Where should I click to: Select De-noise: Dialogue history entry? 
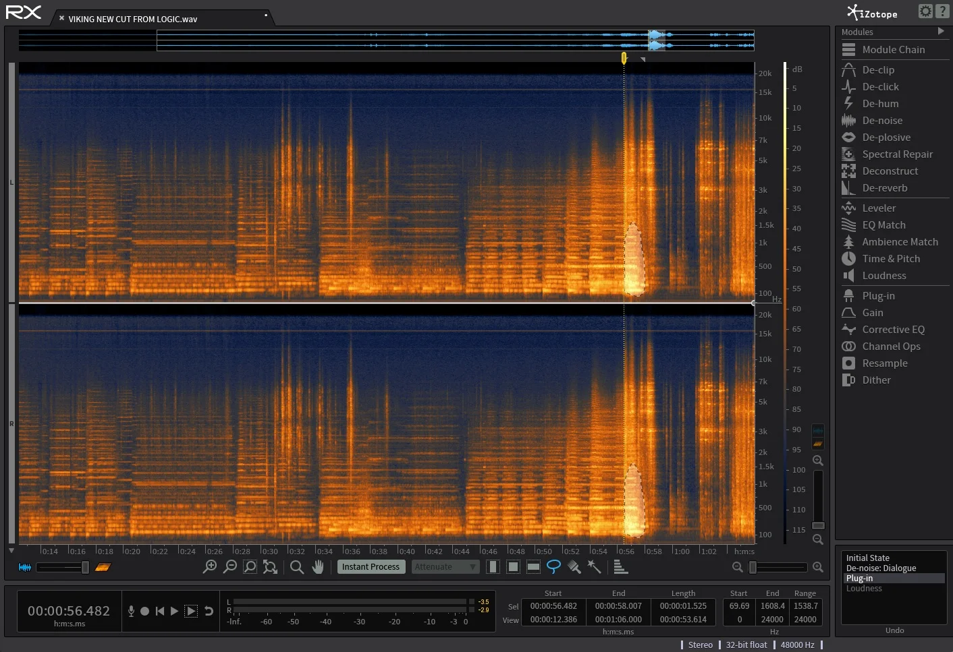click(894, 568)
